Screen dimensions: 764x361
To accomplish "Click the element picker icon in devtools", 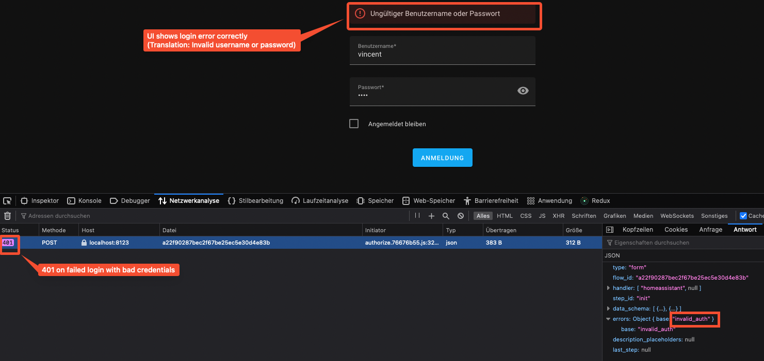I will pos(7,201).
